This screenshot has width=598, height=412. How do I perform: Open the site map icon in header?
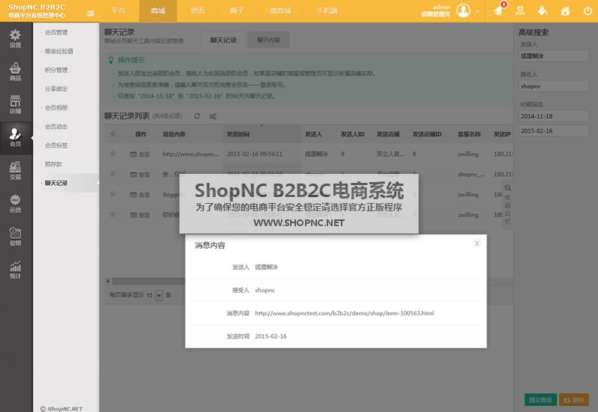[520, 10]
